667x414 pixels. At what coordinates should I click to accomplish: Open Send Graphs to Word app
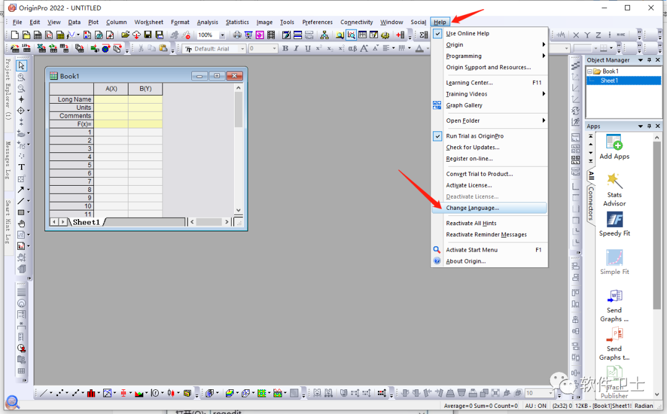point(615,305)
